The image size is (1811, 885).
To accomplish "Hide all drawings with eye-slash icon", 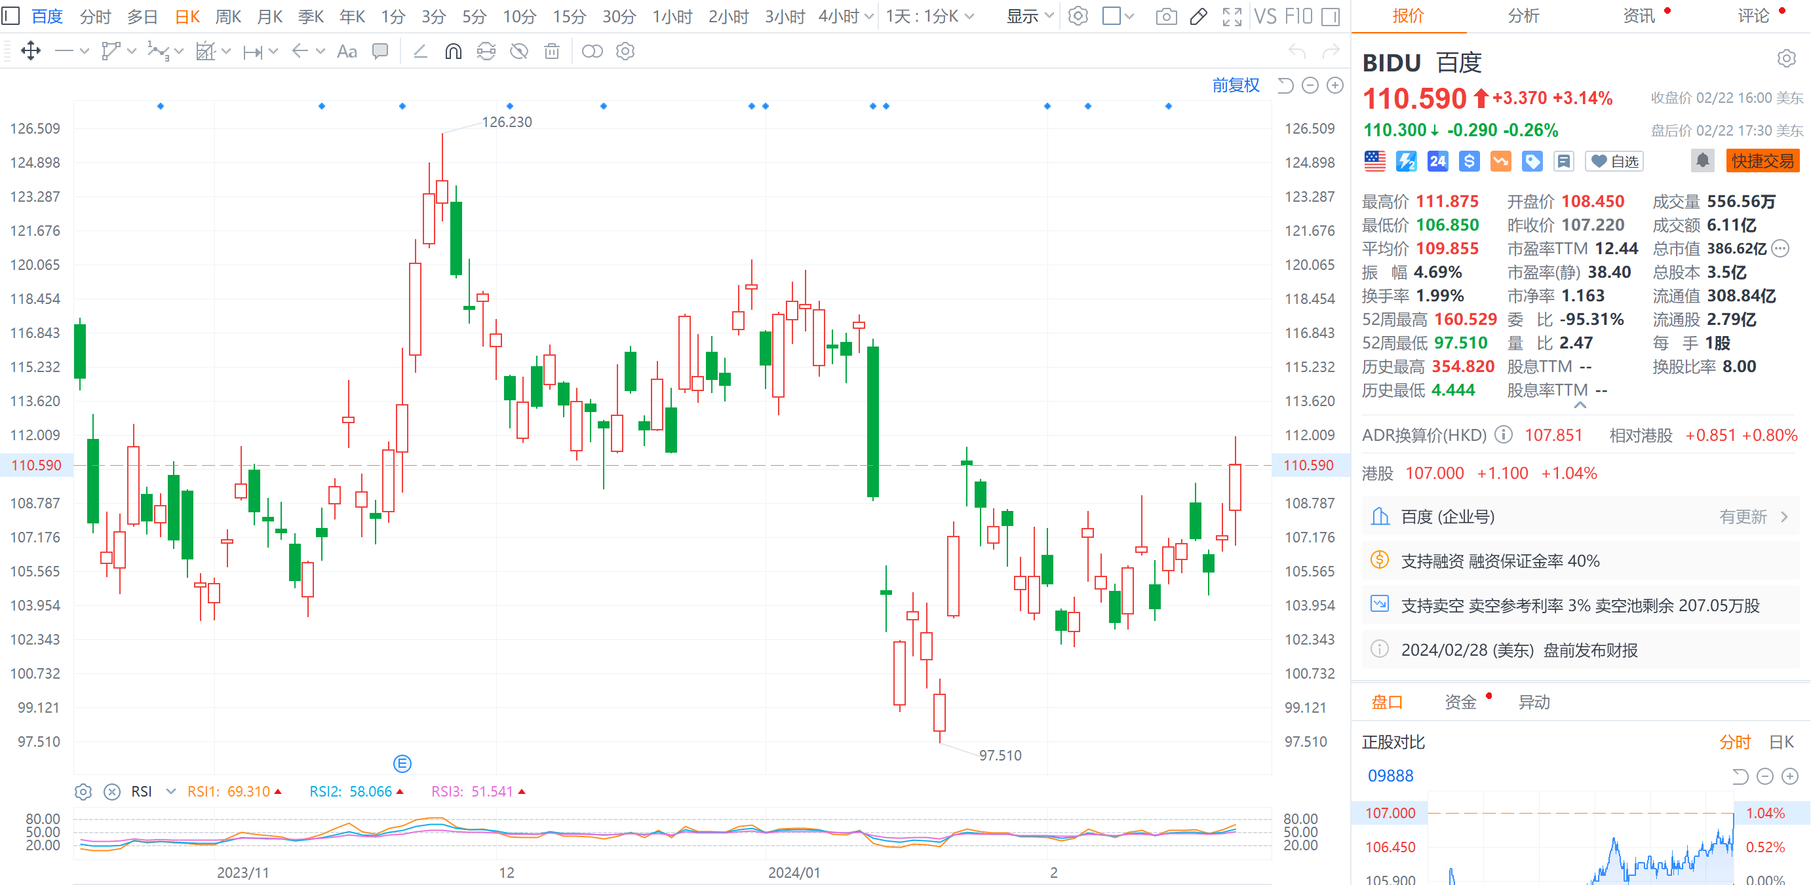I will click(x=519, y=51).
